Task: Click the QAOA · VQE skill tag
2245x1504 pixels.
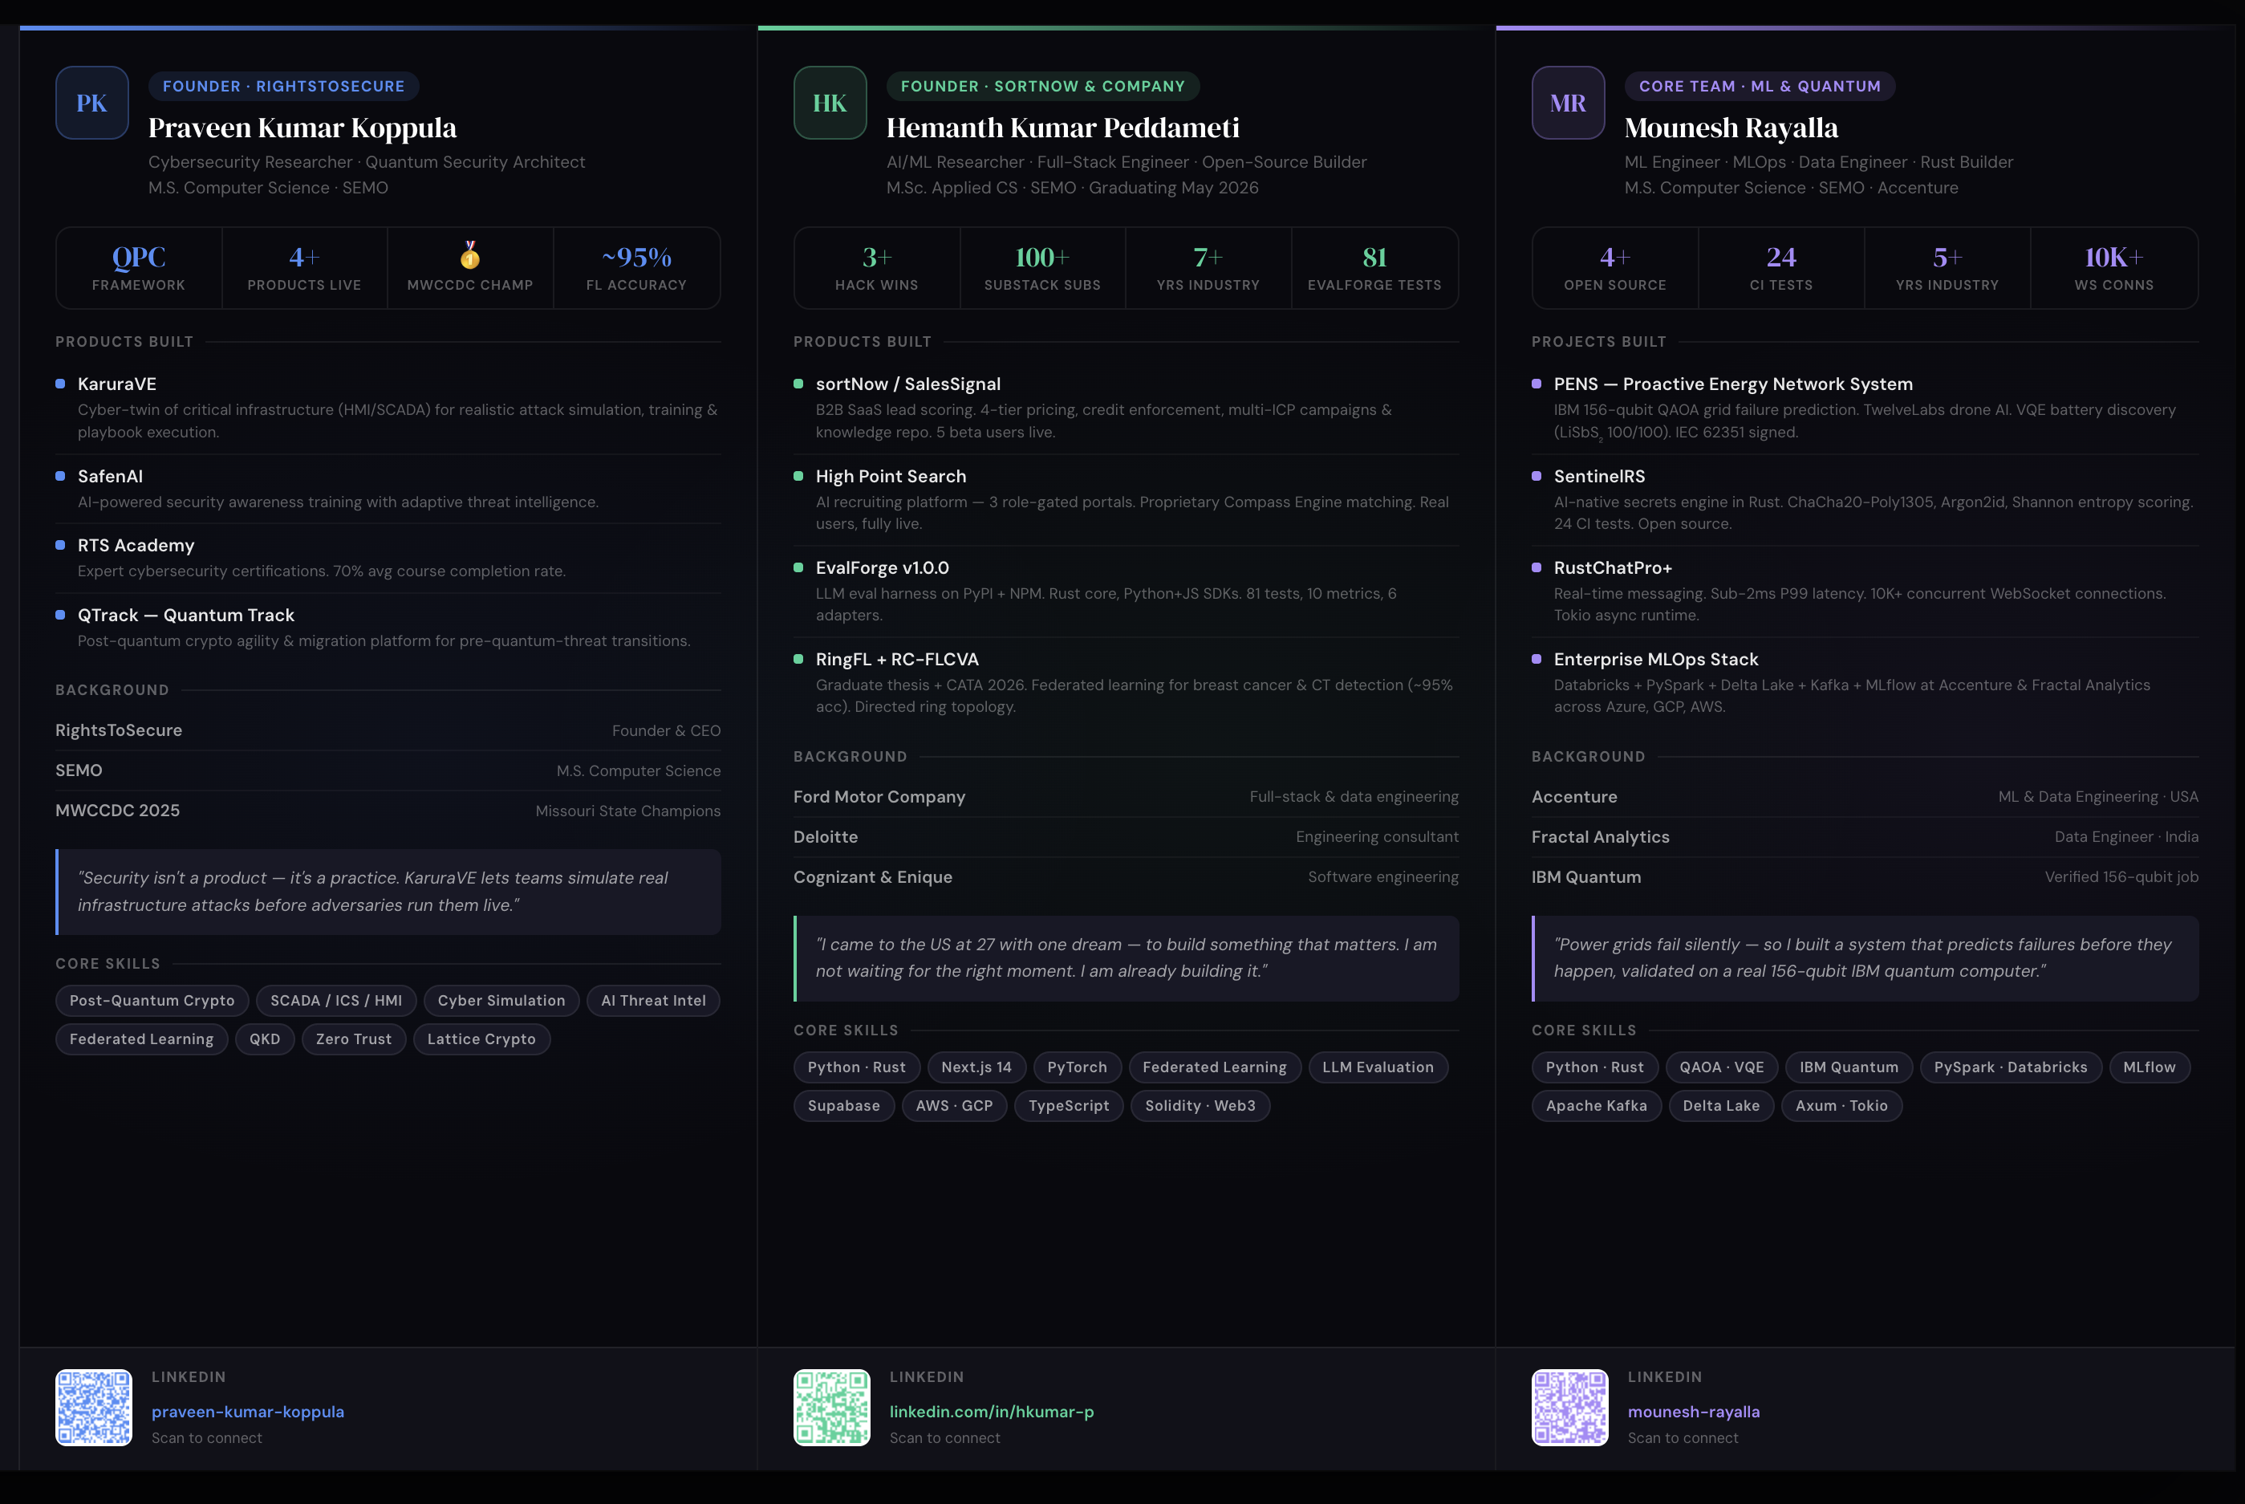Action: 1721,1067
